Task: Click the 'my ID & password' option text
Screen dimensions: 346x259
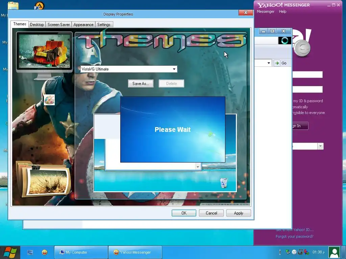Action: point(308,101)
